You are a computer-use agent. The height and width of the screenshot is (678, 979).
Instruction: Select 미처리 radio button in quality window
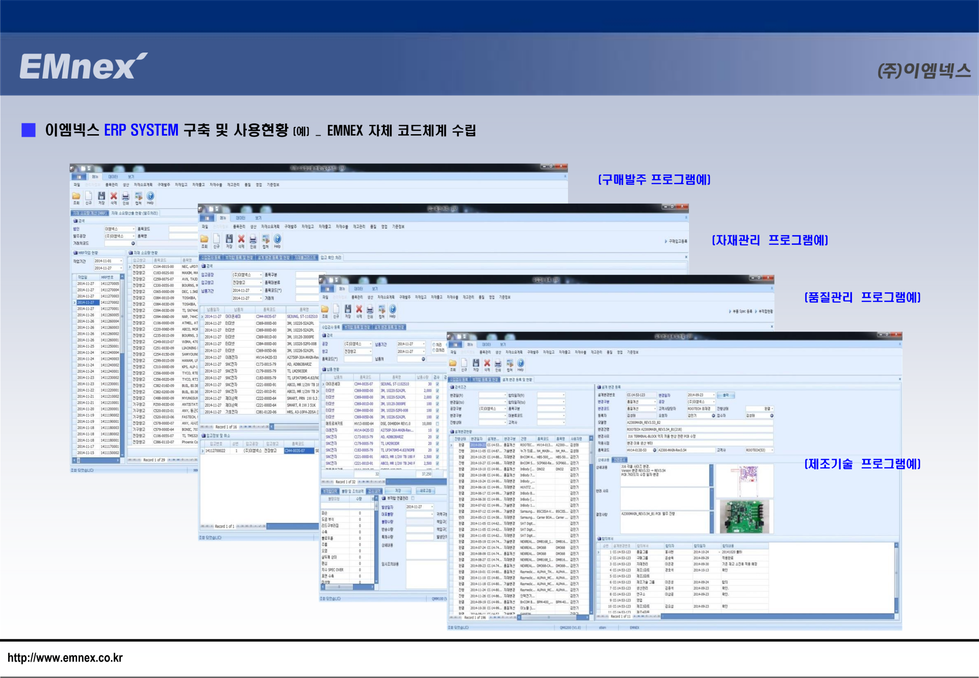[434, 350]
